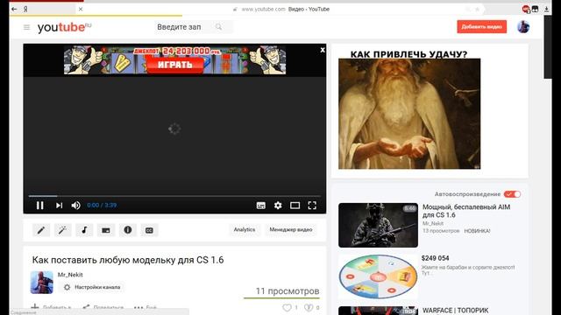Open the Ещё more options menu
Viewport: 561px width, 315px height.
click(x=146, y=307)
